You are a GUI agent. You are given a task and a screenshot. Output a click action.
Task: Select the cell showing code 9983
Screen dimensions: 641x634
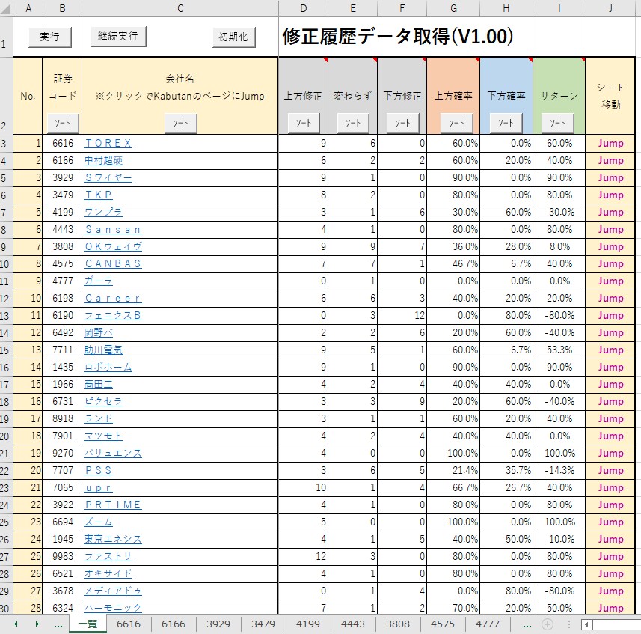tap(63, 556)
